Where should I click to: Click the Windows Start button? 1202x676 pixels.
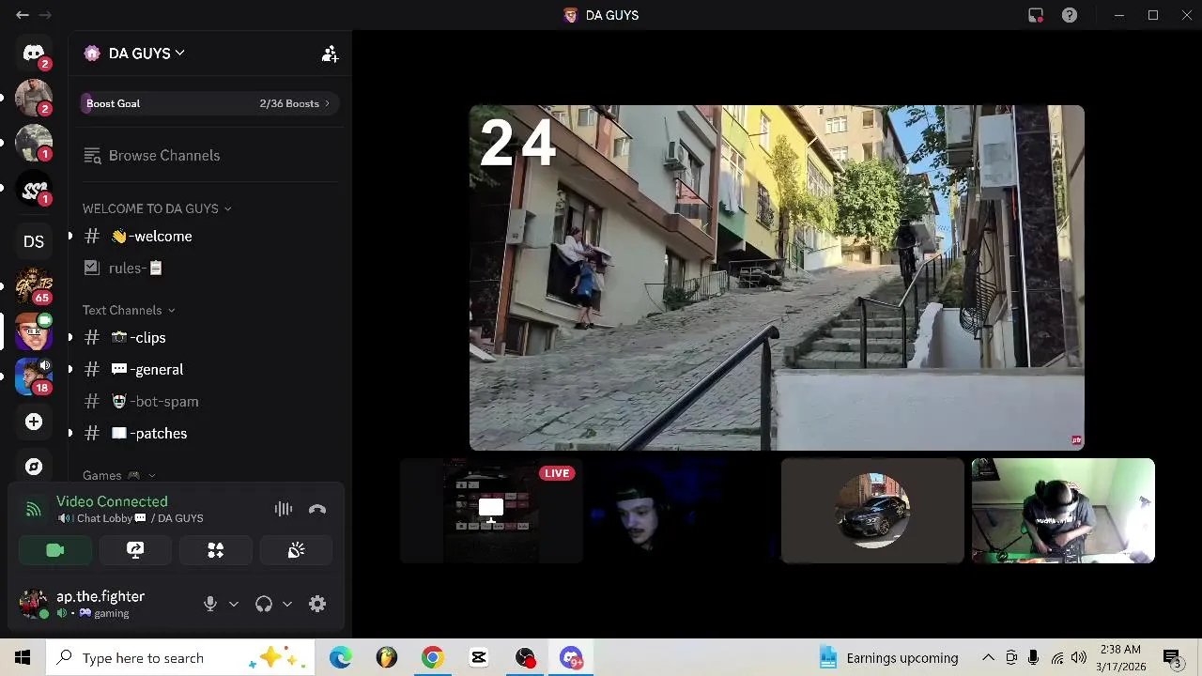23,658
